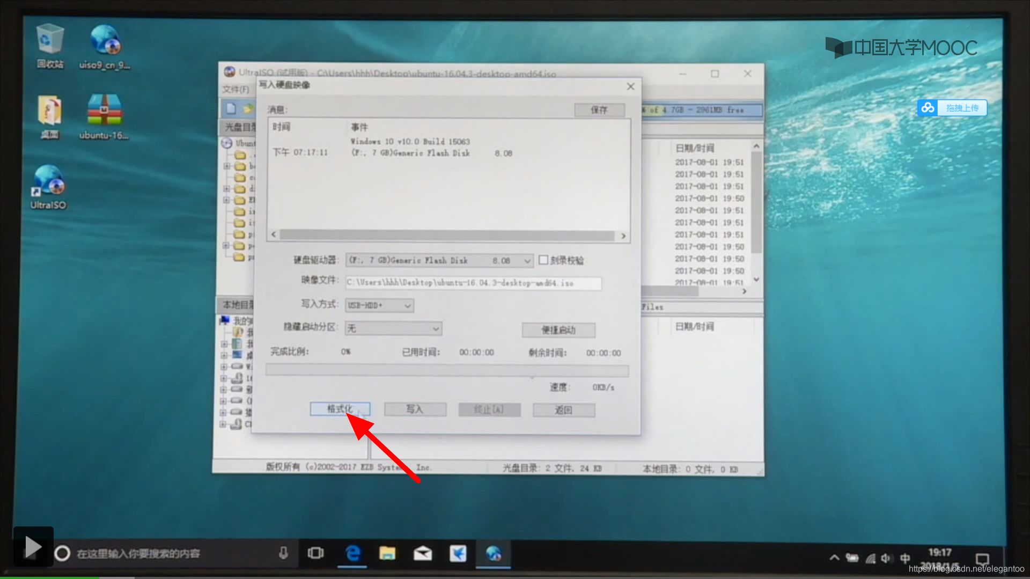This screenshot has width=1030, height=579.
Task: Launch Microsoft Edge from the taskbar
Action: [x=352, y=553]
